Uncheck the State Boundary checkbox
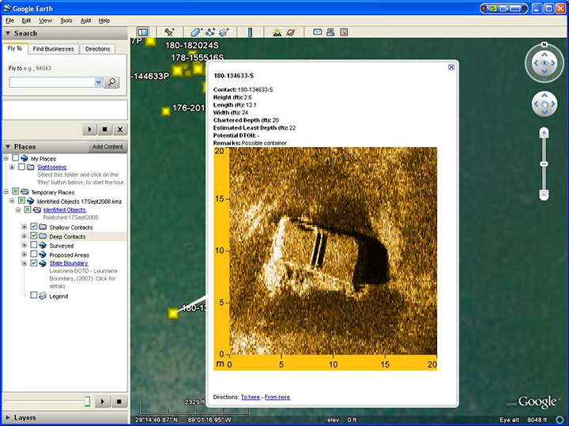Screen dimensions: 569x426 point(34,262)
